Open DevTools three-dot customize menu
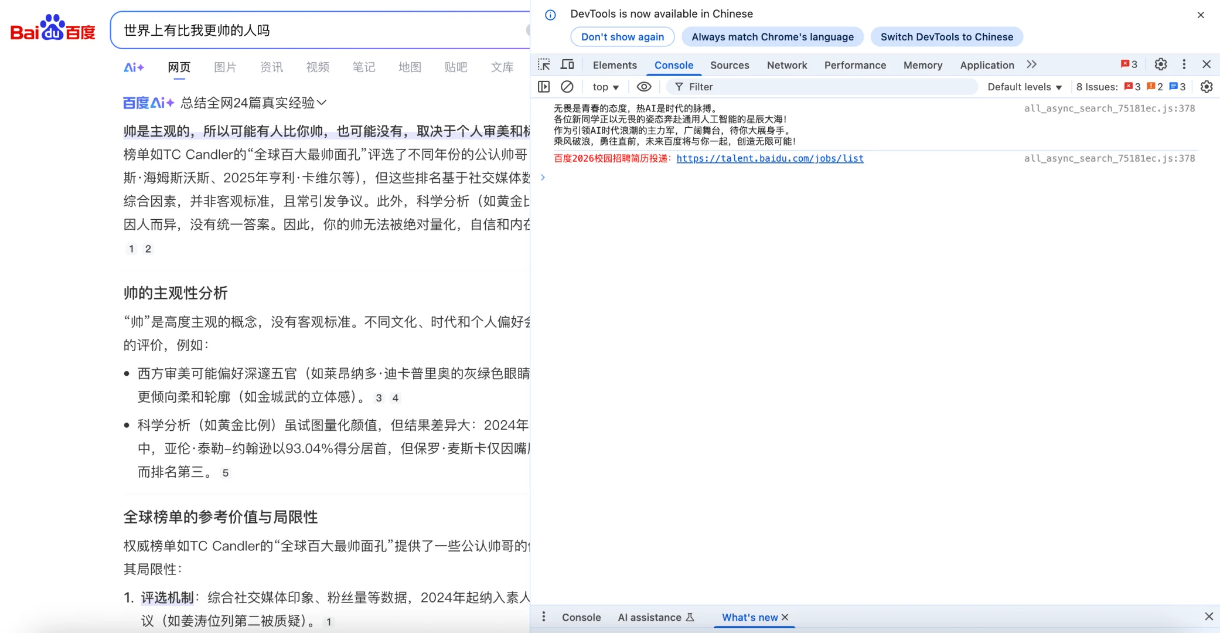 pyautogui.click(x=1184, y=64)
